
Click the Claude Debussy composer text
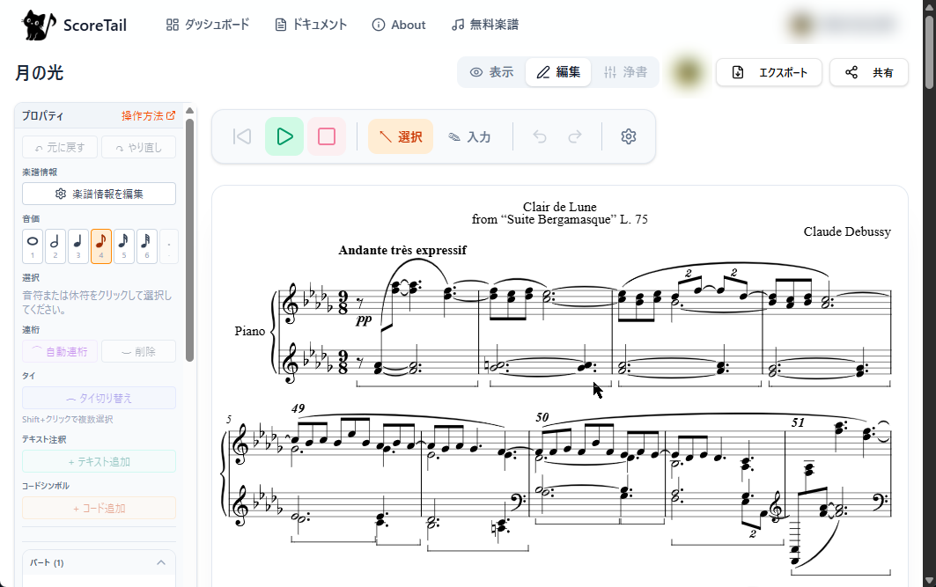(846, 231)
